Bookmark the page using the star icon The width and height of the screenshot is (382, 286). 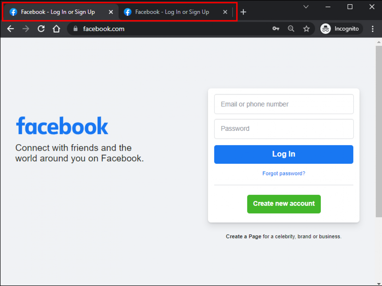click(x=306, y=29)
